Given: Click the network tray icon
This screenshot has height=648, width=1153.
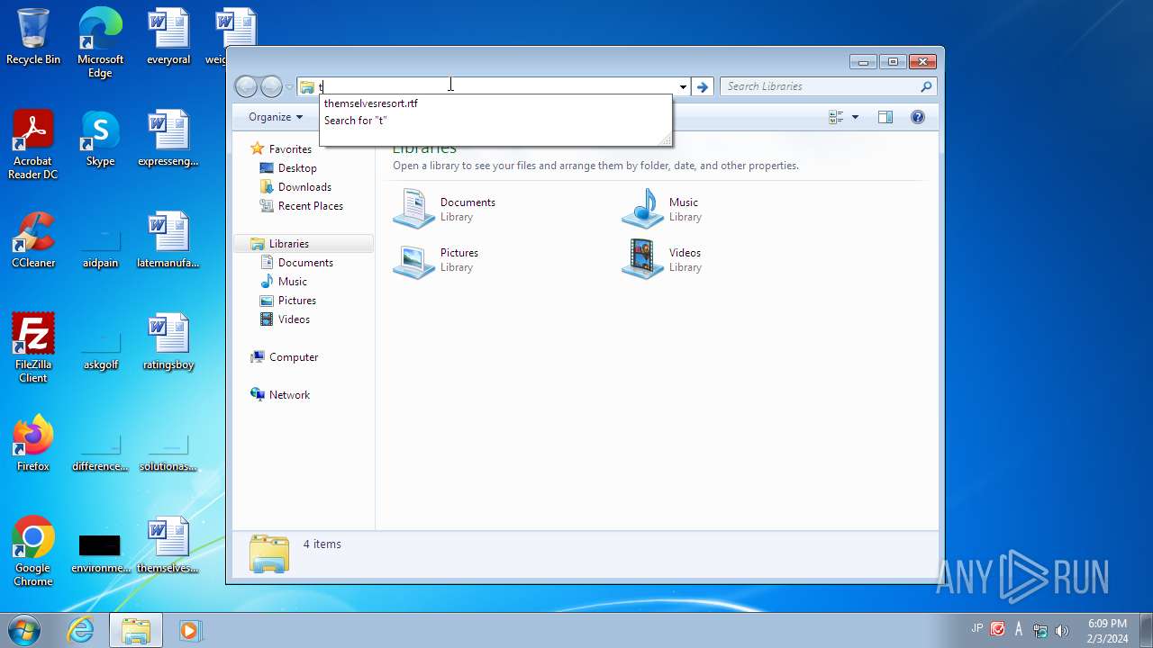Looking at the screenshot, I should 1040,630.
